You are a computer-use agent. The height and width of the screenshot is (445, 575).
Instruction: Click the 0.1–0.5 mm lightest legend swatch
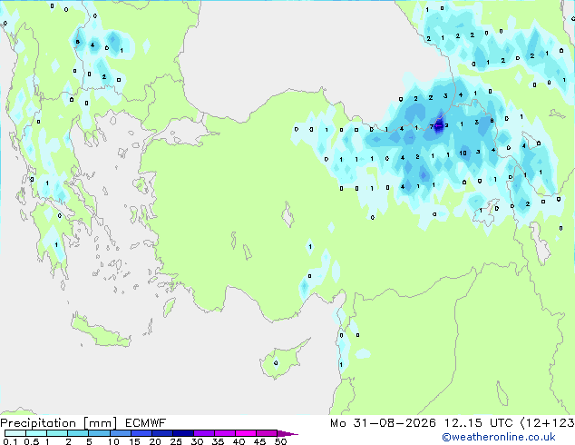click(x=15, y=433)
